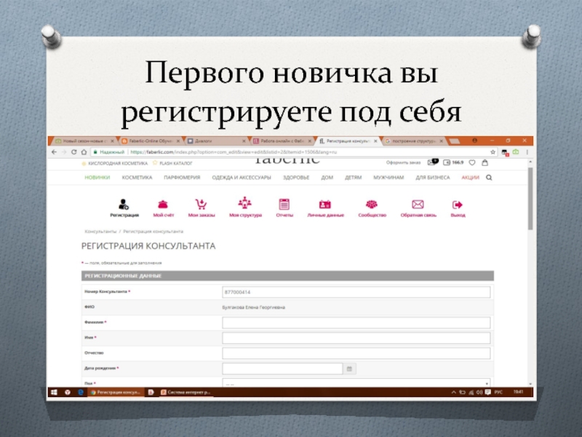Click Оформить заказ link
This screenshot has height=437, width=582.
click(x=403, y=162)
